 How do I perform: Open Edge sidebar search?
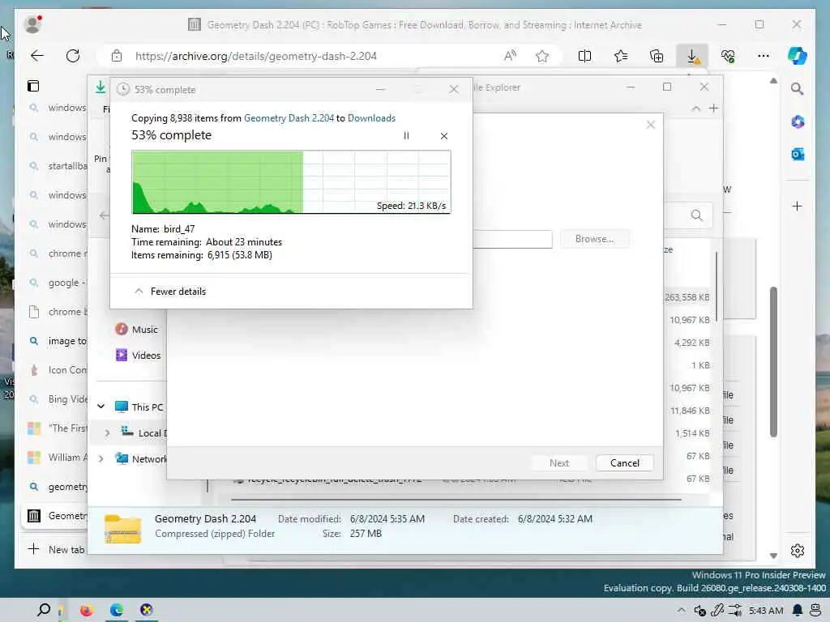798,89
